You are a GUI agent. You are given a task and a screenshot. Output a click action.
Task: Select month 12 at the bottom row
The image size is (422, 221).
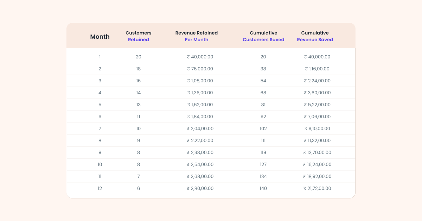coord(100,188)
